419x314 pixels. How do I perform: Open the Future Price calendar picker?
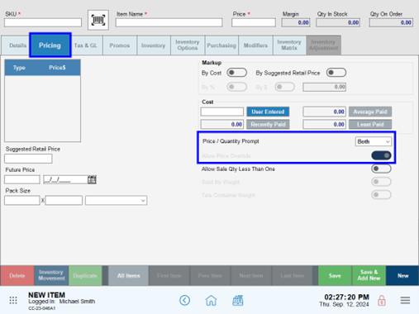tap(92, 179)
